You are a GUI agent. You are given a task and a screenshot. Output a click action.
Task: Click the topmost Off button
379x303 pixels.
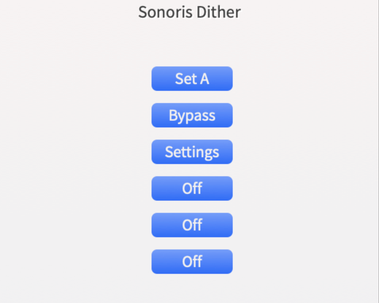tap(192, 188)
